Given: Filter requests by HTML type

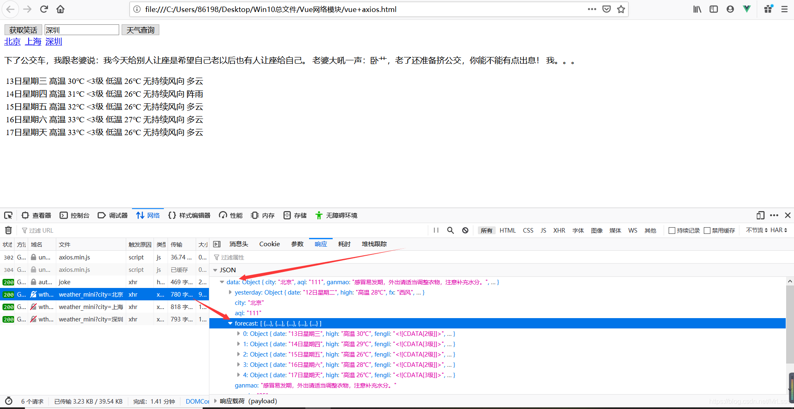Looking at the screenshot, I should [x=508, y=231].
